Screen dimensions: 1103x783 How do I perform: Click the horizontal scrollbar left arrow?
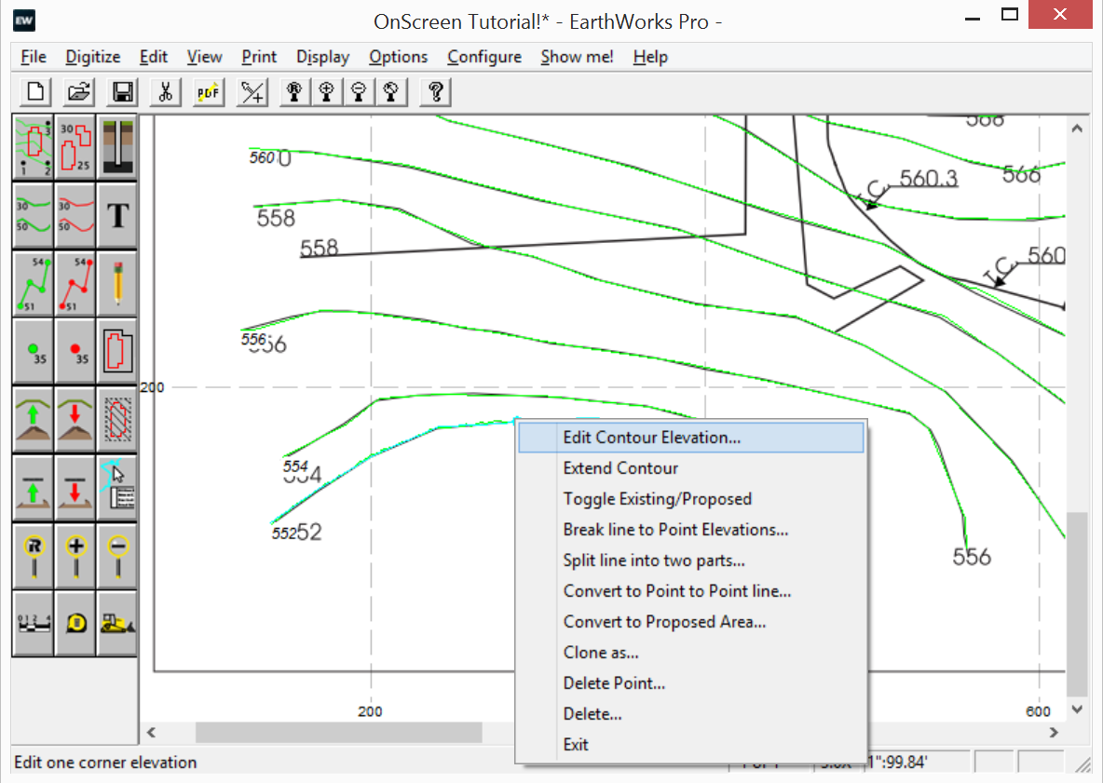(x=151, y=733)
